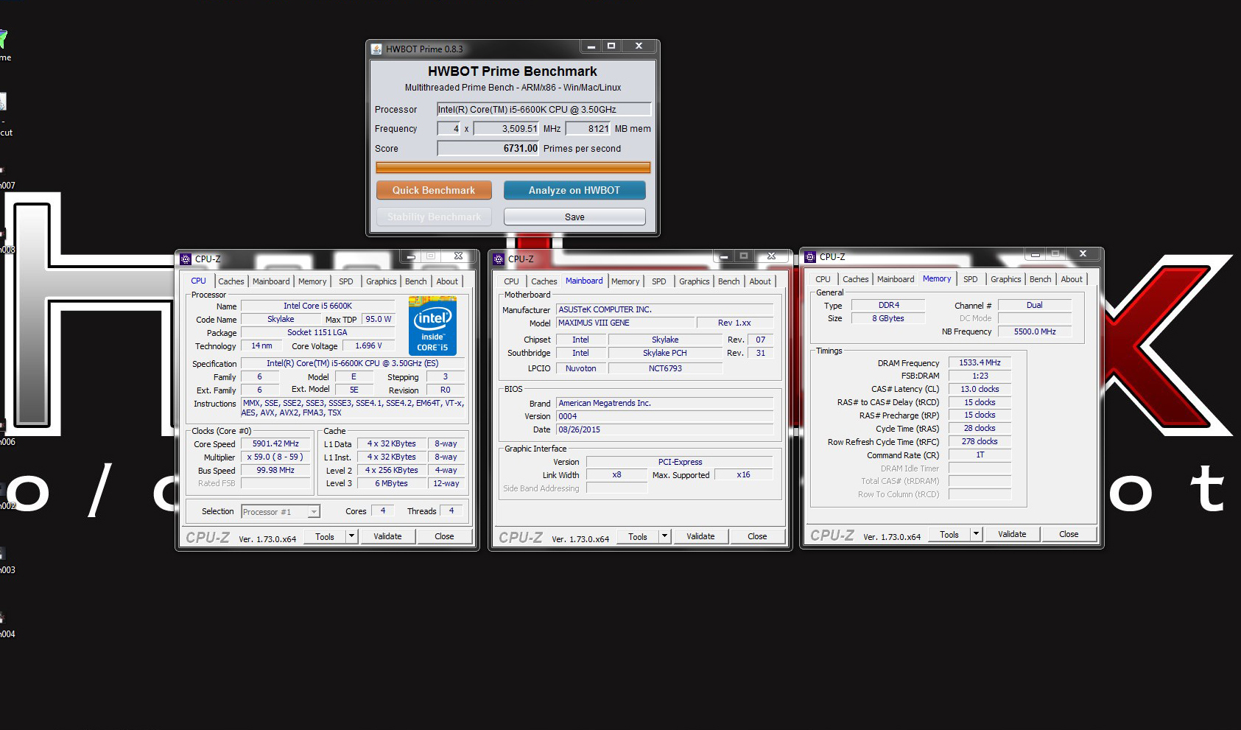This screenshot has height=730, width=1241.
Task: Click Validate in the Memory window
Action: (1012, 534)
